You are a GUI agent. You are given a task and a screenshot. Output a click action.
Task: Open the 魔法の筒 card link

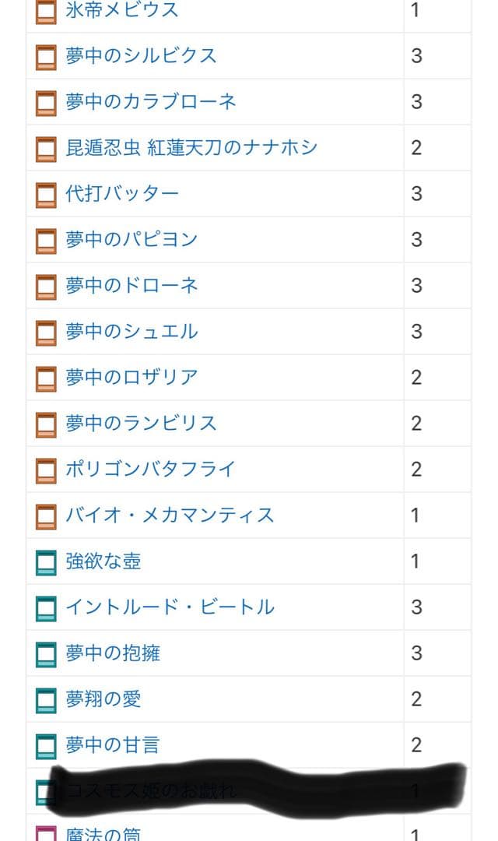coord(103,833)
